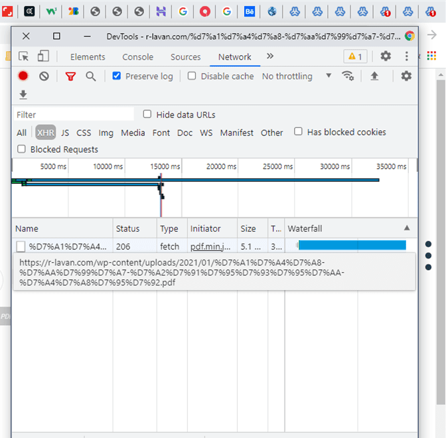
Task: Clear the network log
Action: click(x=44, y=76)
